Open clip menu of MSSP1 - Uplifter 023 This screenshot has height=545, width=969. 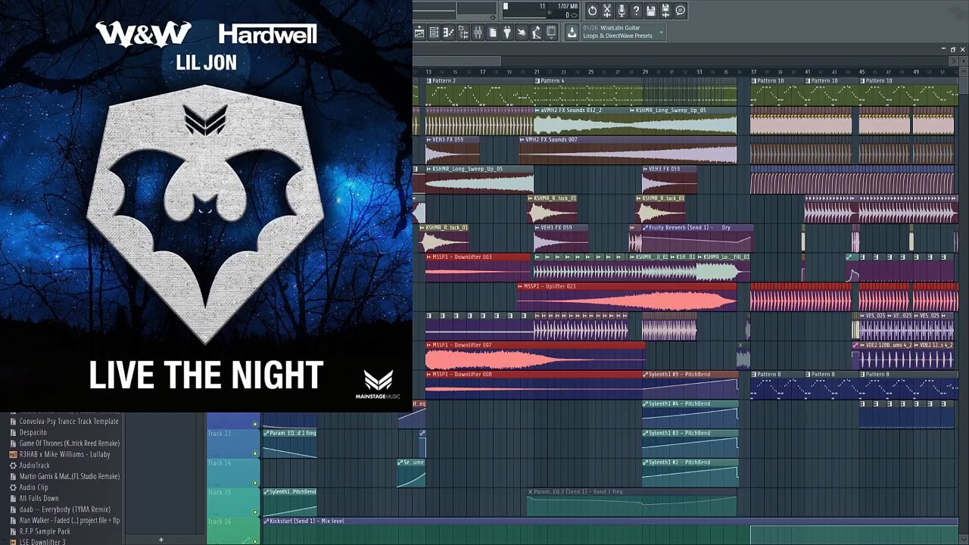[520, 287]
